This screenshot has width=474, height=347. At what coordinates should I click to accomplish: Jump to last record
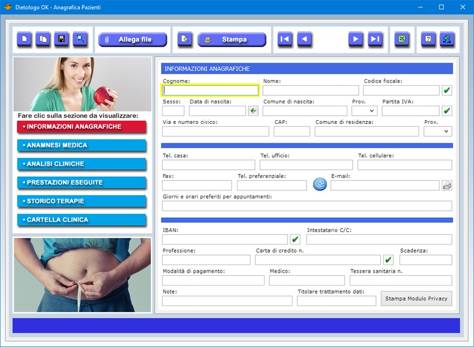(375, 39)
